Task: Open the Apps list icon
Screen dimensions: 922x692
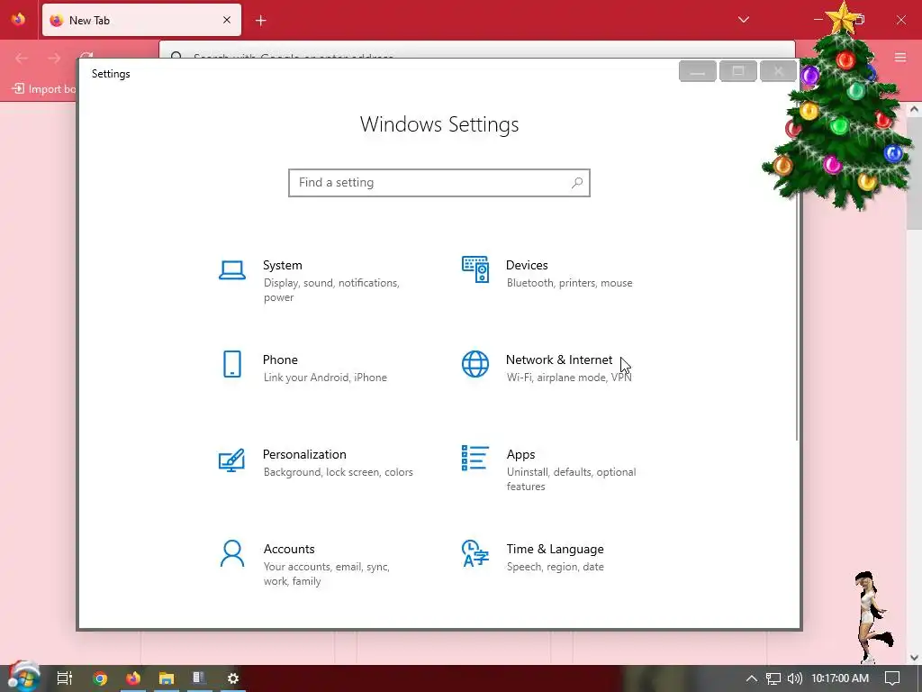Action: point(475,458)
